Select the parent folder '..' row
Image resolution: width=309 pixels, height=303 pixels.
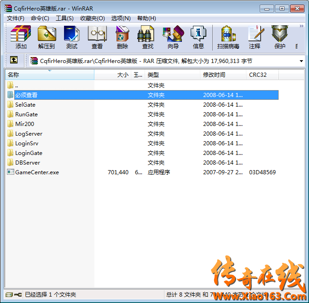coord(142,86)
